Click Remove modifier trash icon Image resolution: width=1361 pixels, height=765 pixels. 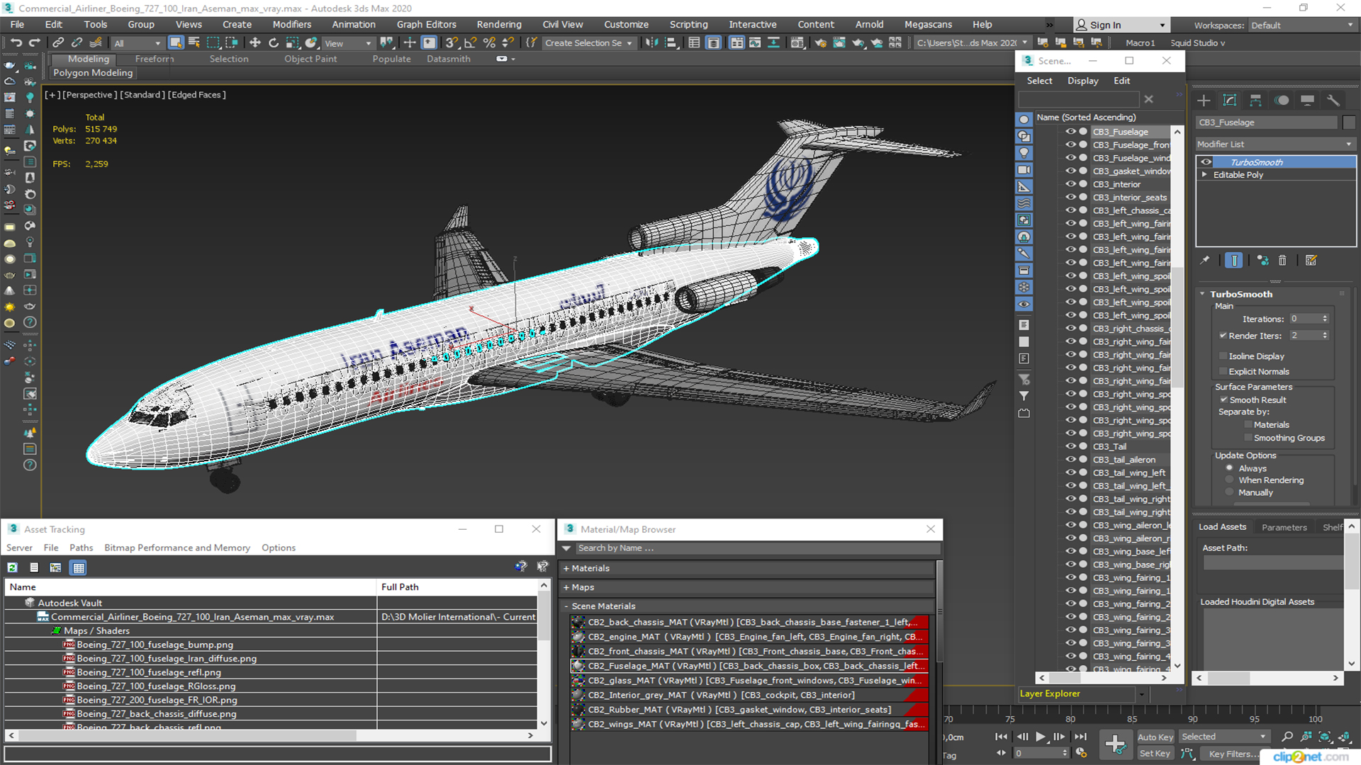[1282, 261]
